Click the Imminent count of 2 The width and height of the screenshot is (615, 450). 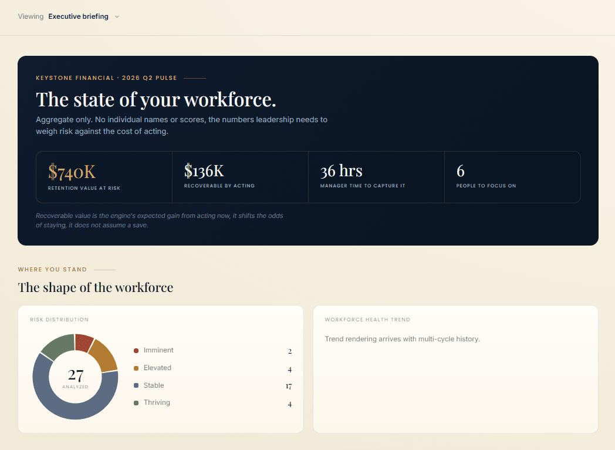[290, 351]
